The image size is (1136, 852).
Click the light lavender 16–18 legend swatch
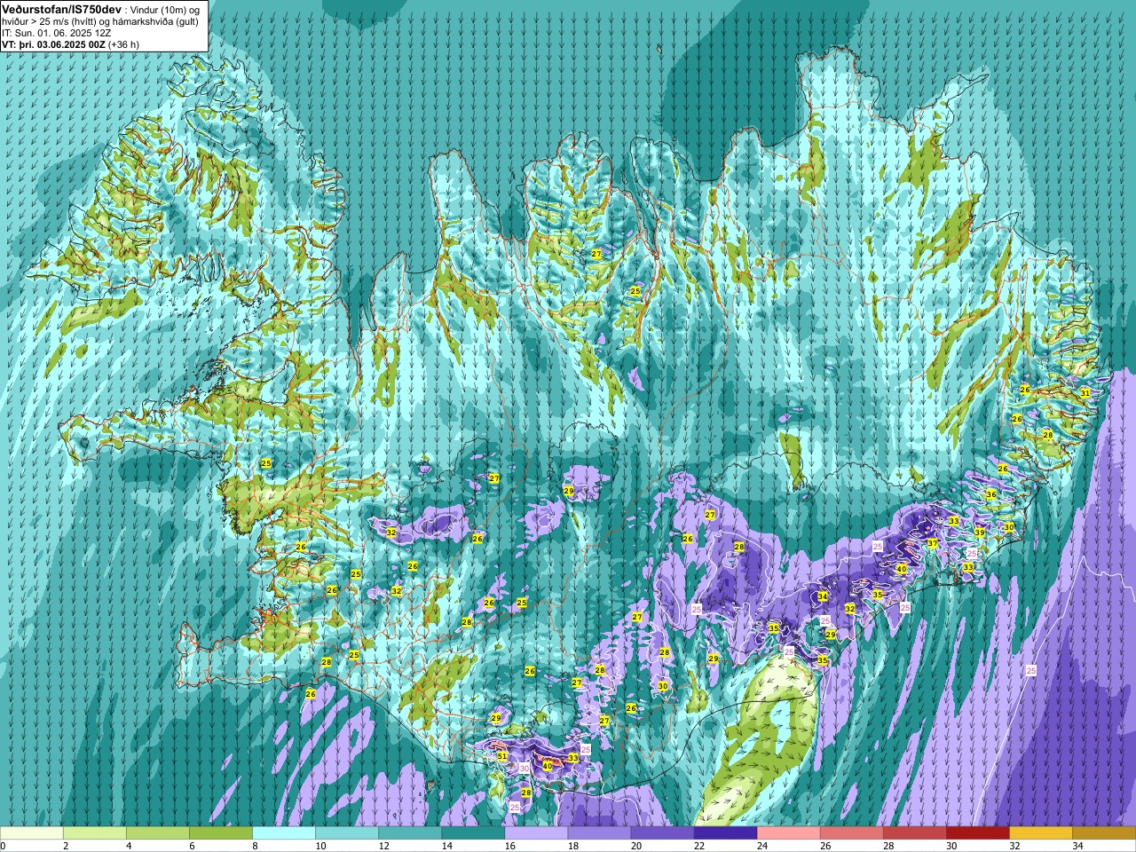[536, 833]
